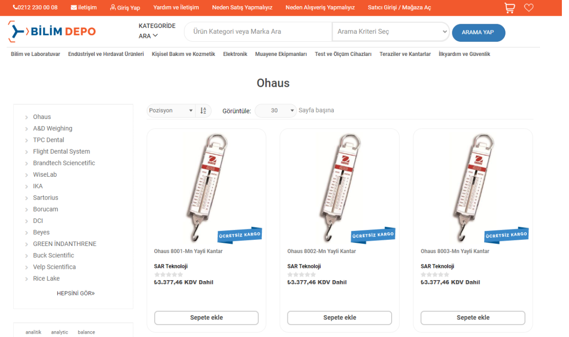
Task: Open the Elektronik category menu
Action: point(235,54)
